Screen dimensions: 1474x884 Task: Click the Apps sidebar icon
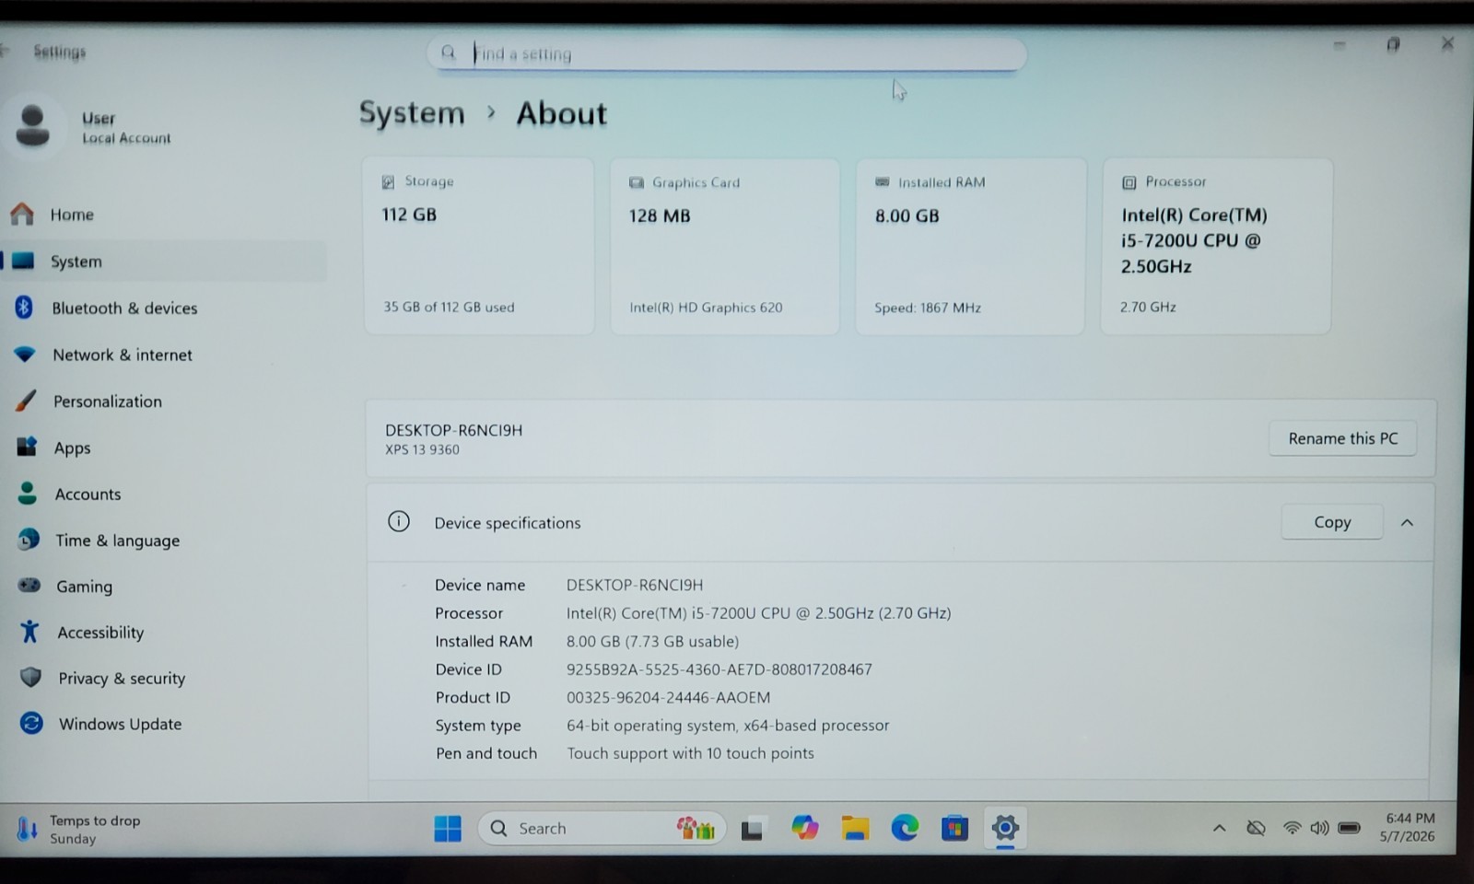pyautogui.click(x=27, y=448)
